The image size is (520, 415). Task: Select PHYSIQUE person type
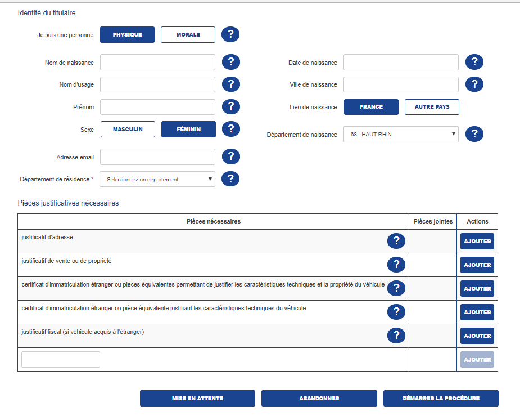[x=127, y=35]
